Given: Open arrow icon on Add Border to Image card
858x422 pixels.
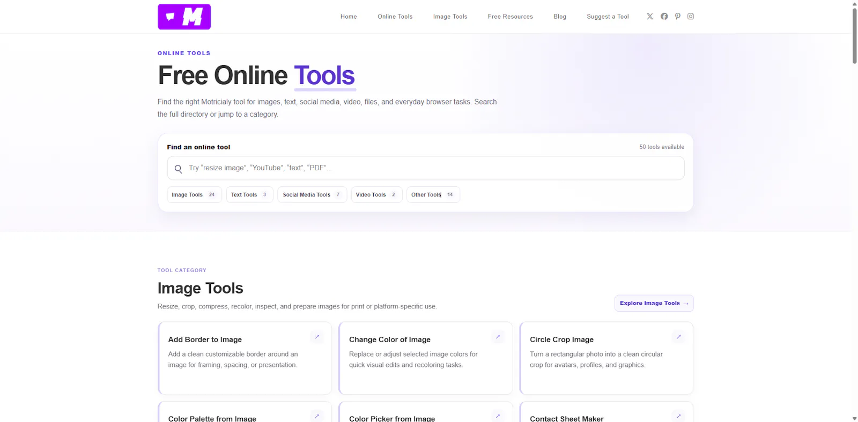Looking at the screenshot, I should (x=317, y=337).
